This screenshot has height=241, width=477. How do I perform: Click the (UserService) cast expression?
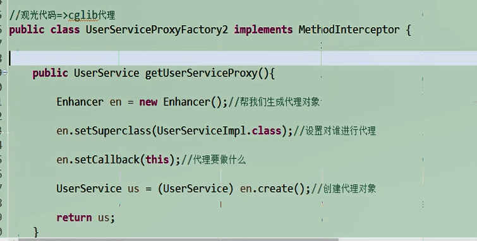click(195, 189)
